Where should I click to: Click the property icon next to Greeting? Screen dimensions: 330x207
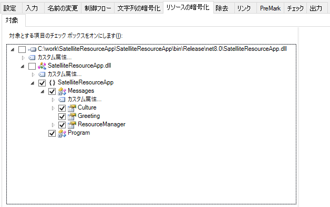point(72,116)
